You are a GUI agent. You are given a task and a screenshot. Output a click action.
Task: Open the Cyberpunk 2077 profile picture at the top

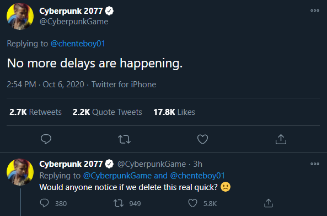click(20, 16)
